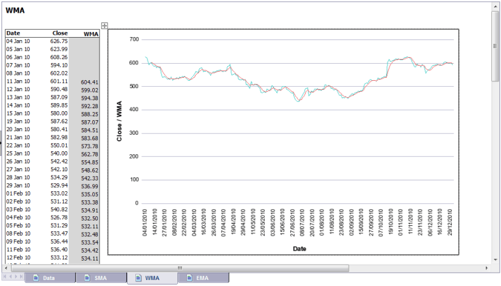Click the WMA tab sheet icon
This screenshot has height=286, width=501.
click(x=138, y=278)
